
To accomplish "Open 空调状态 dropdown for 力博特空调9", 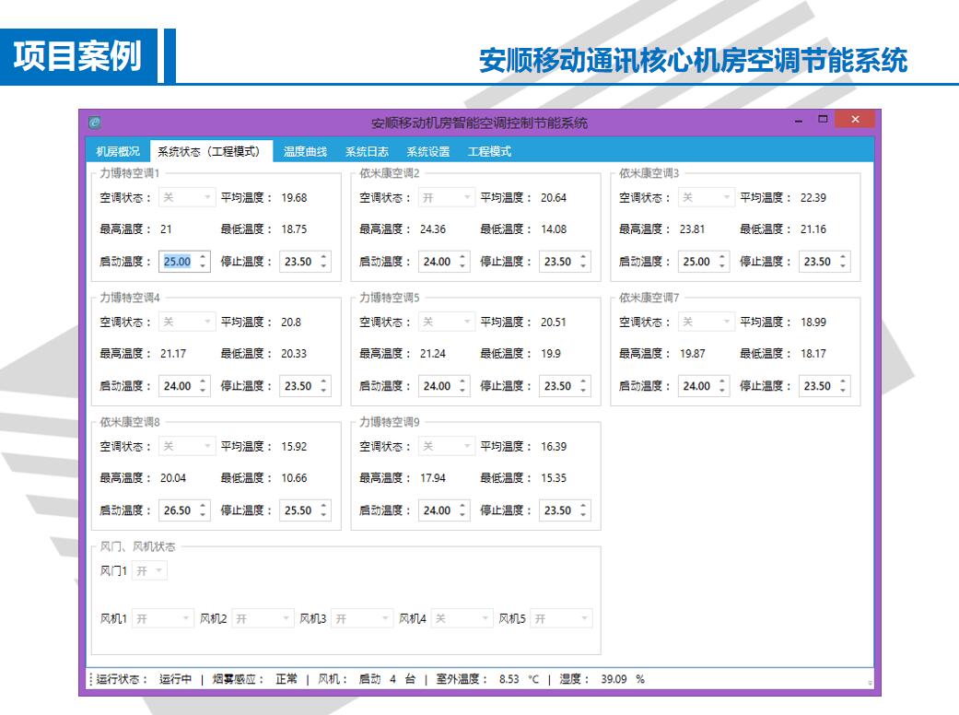I will [447, 447].
